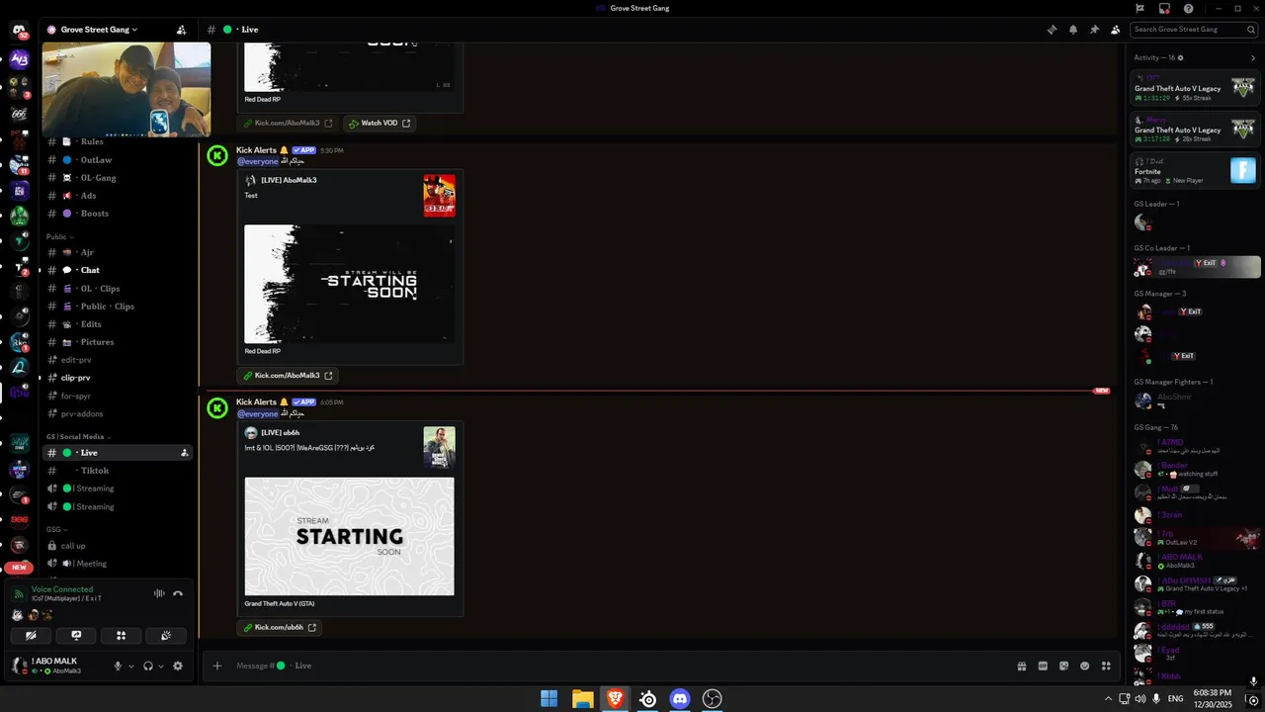This screenshot has height=712, width=1265.
Task: Open the Threads icon in channel header
Action: pos(1052,30)
